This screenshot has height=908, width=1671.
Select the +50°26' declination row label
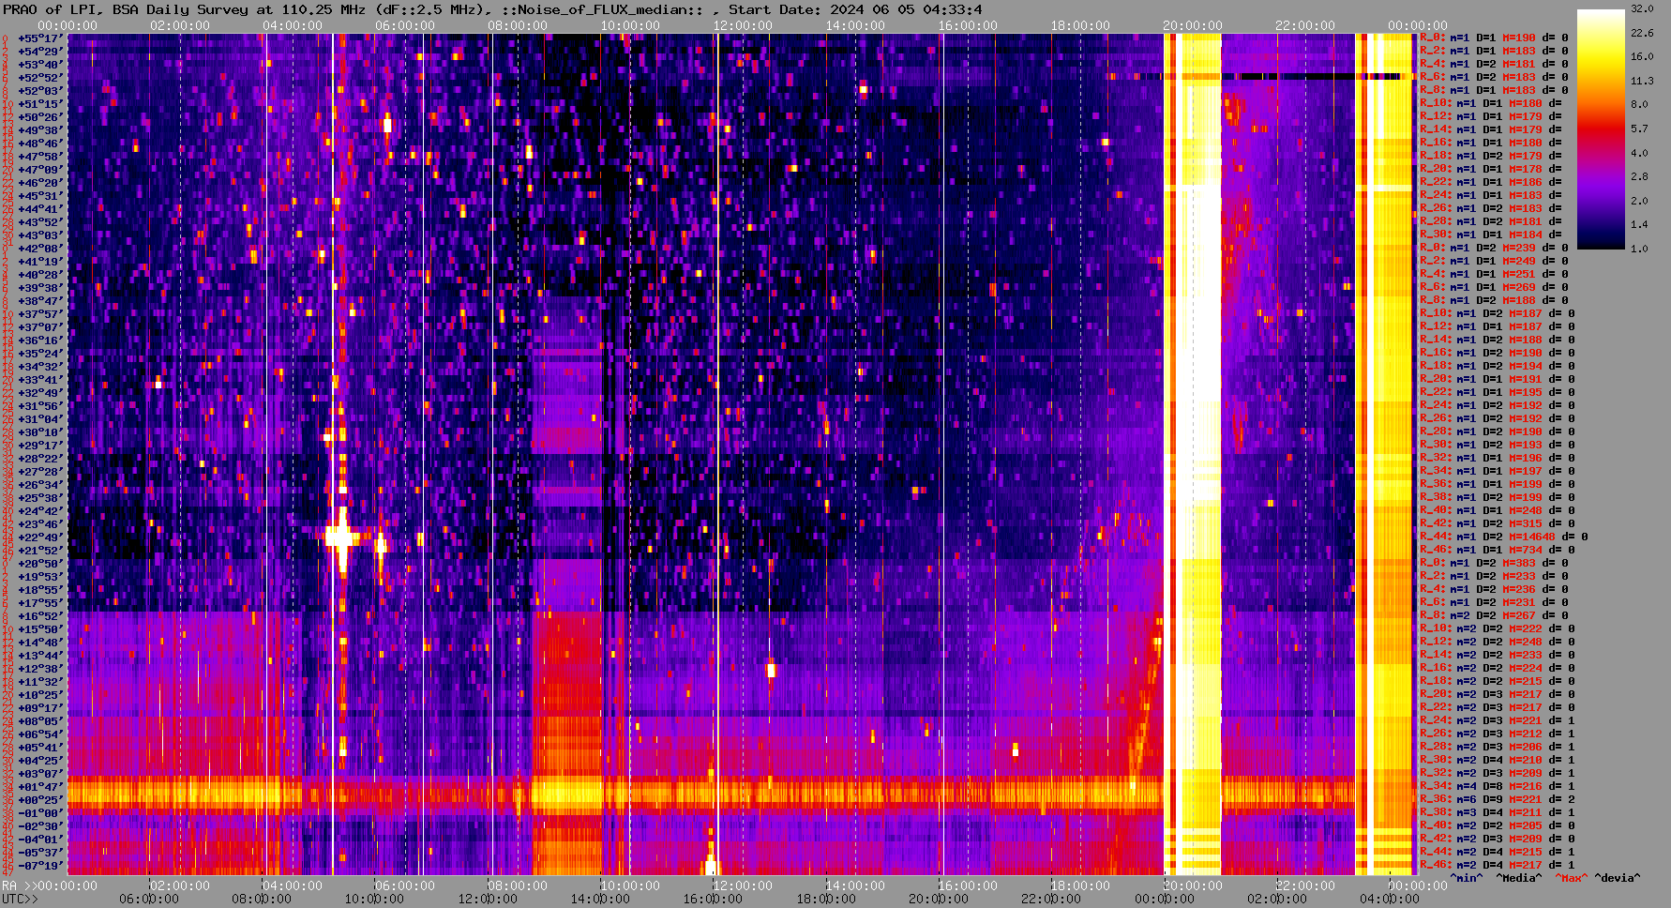[x=39, y=117]
